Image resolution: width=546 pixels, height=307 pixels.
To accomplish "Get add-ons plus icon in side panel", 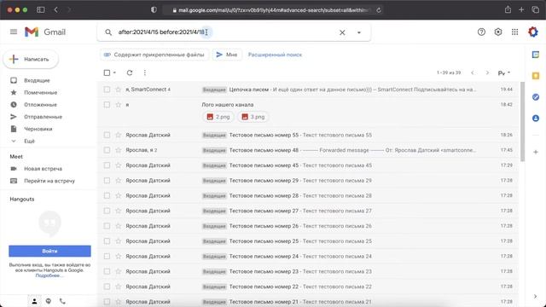I will [536, 152].
